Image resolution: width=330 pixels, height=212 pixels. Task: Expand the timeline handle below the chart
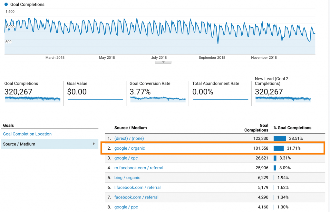pos(163,62)
